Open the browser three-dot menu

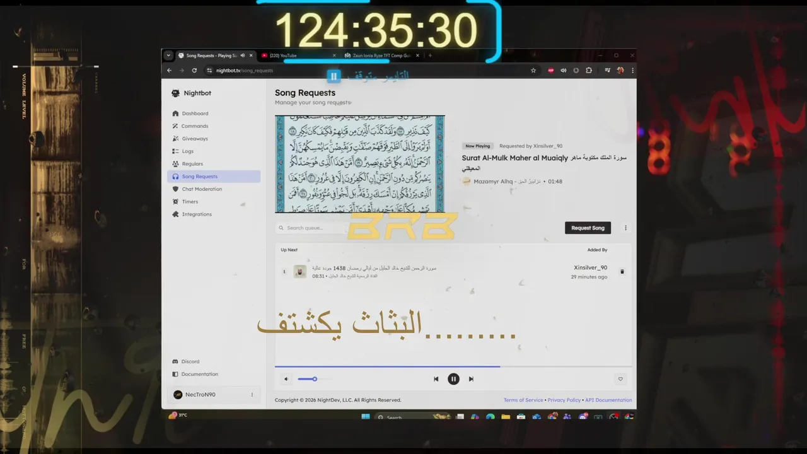coord(632,71)
